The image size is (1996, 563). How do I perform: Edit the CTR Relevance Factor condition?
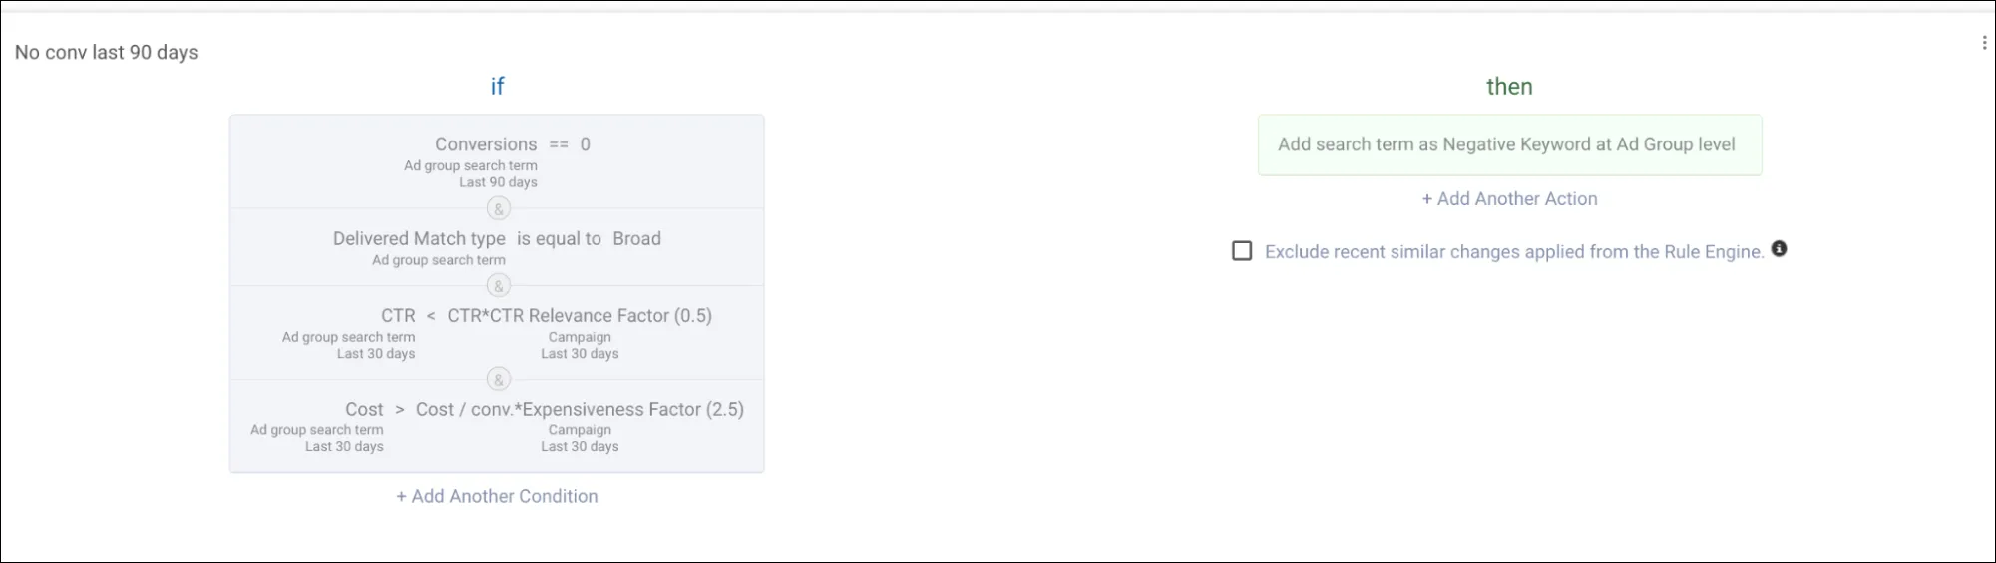point(497,333)
